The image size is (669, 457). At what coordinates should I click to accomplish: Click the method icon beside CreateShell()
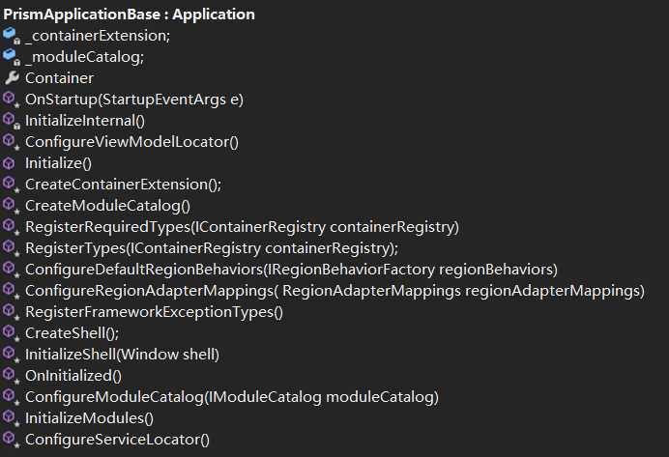click(11, 333)
